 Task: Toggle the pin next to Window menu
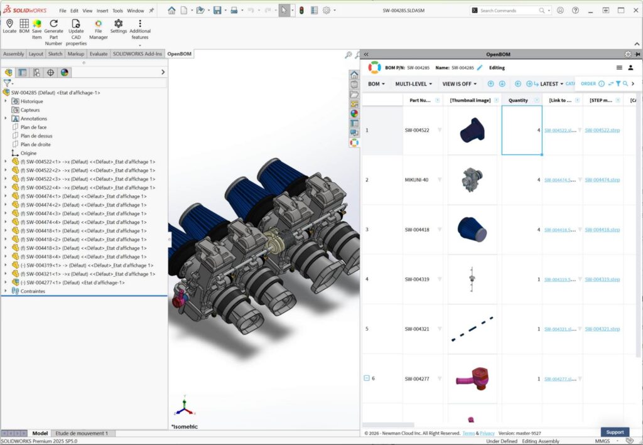click(151, 11)
